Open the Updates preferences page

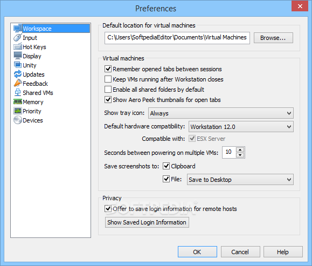point(33,74)
